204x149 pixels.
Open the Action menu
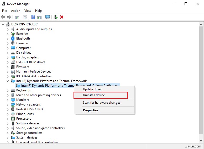click(15, 11)
